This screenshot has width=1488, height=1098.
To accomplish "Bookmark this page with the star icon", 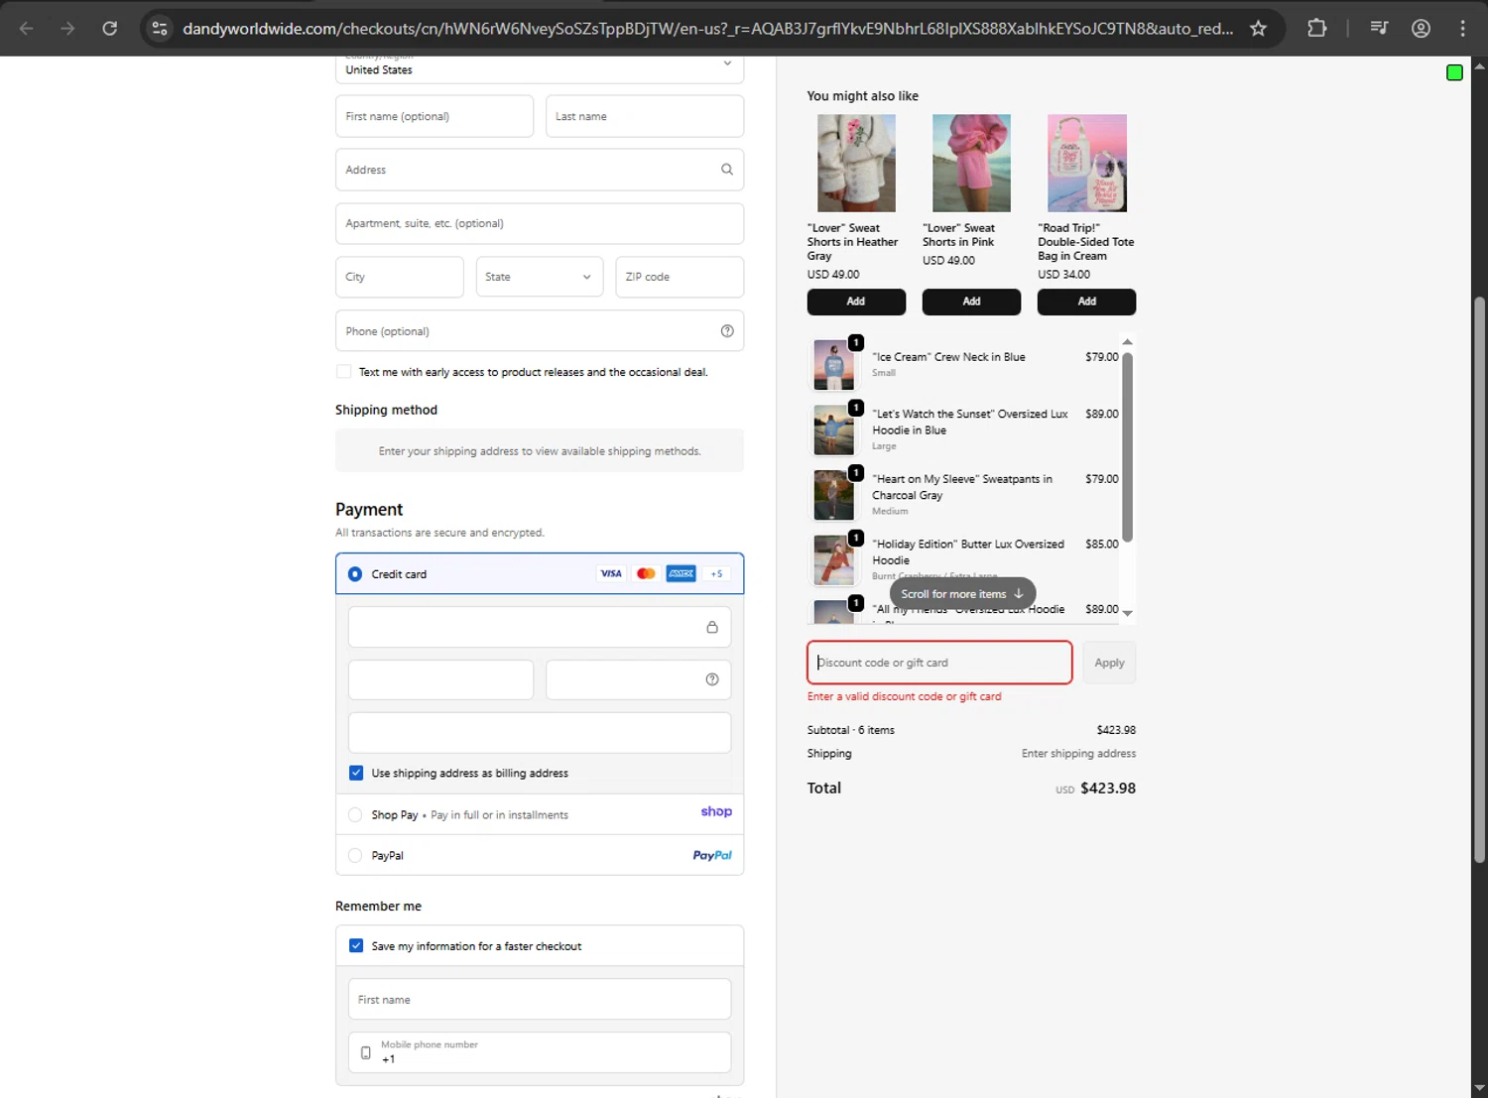I will [1258, 28].
